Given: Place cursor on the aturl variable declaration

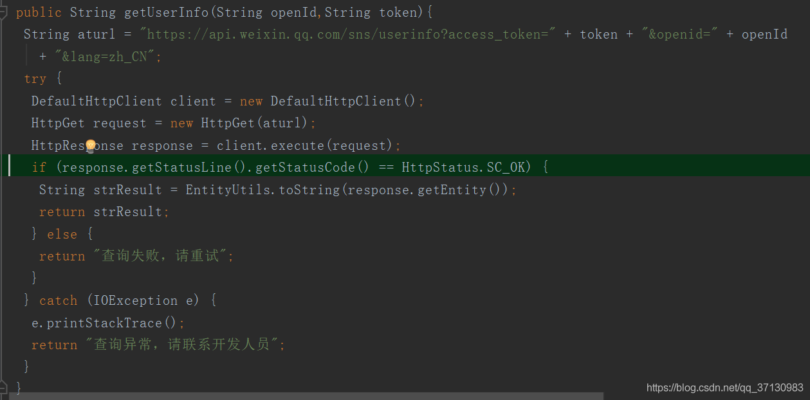Looking at the screenshot, I should 97,35.
